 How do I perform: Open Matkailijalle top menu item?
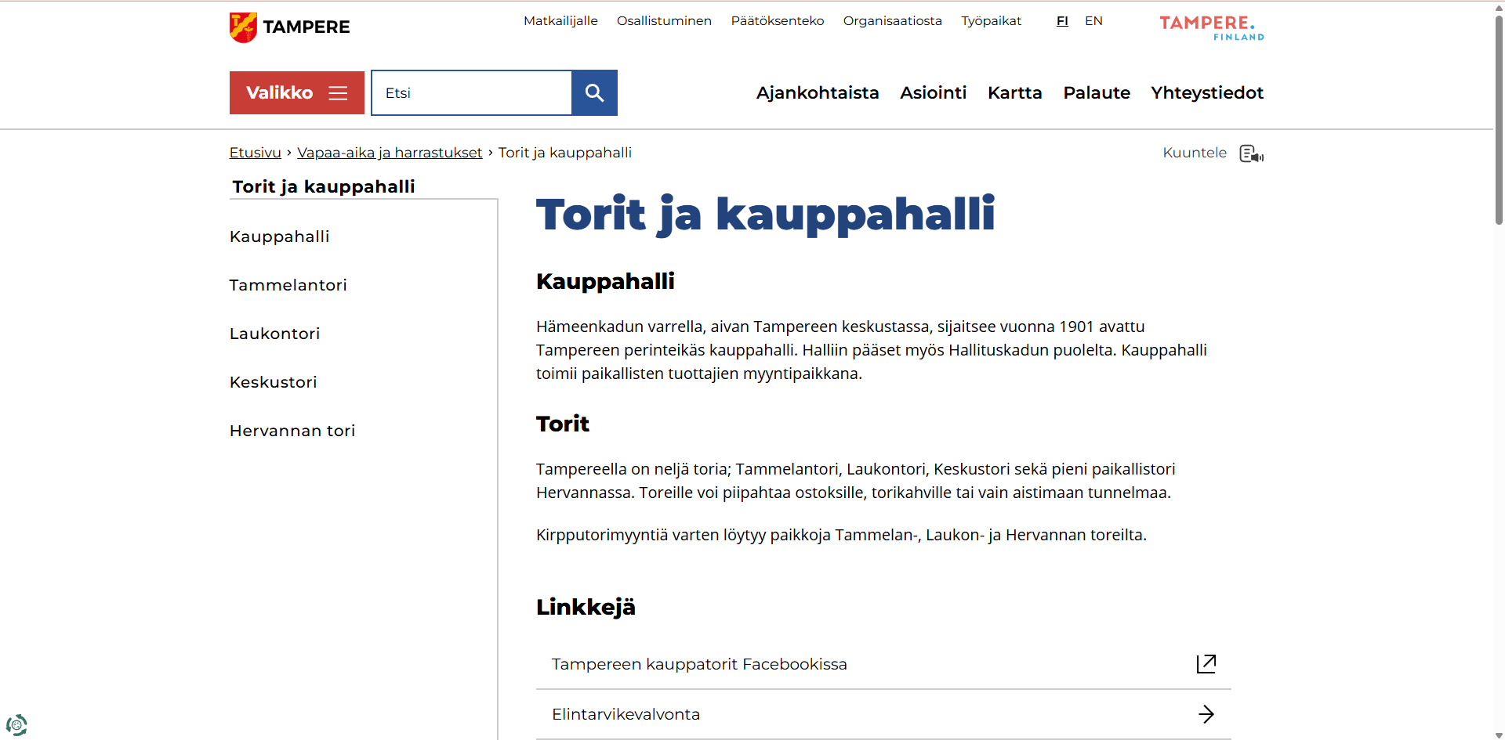pyautogui.click(x=560, y=21)
